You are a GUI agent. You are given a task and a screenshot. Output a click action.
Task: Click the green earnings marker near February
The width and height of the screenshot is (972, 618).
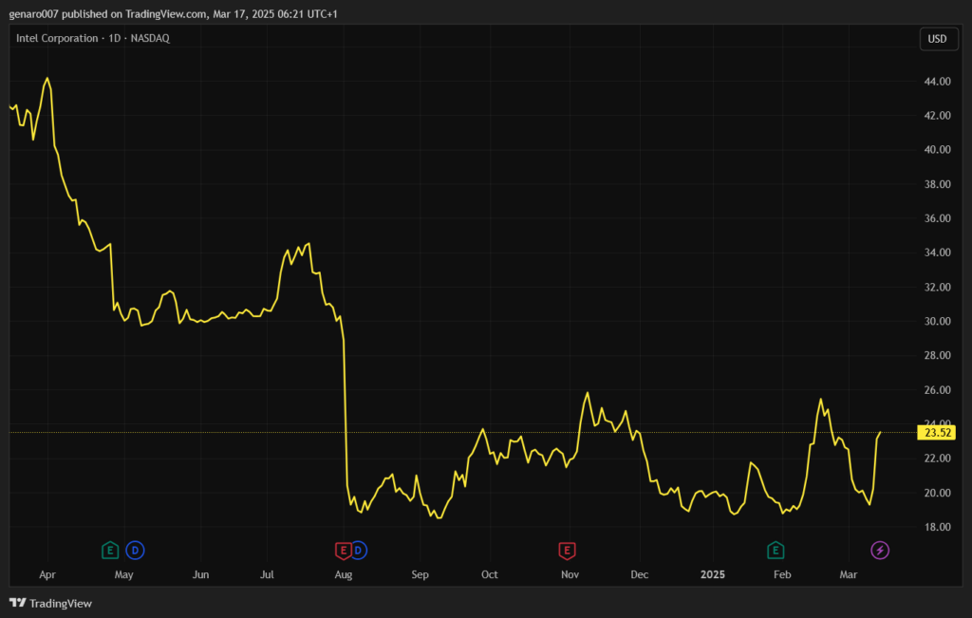coord(776,550)
